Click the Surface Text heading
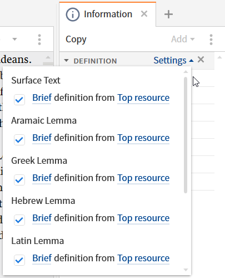The height and width of the screenshot is (278, 225). [36, 80]
